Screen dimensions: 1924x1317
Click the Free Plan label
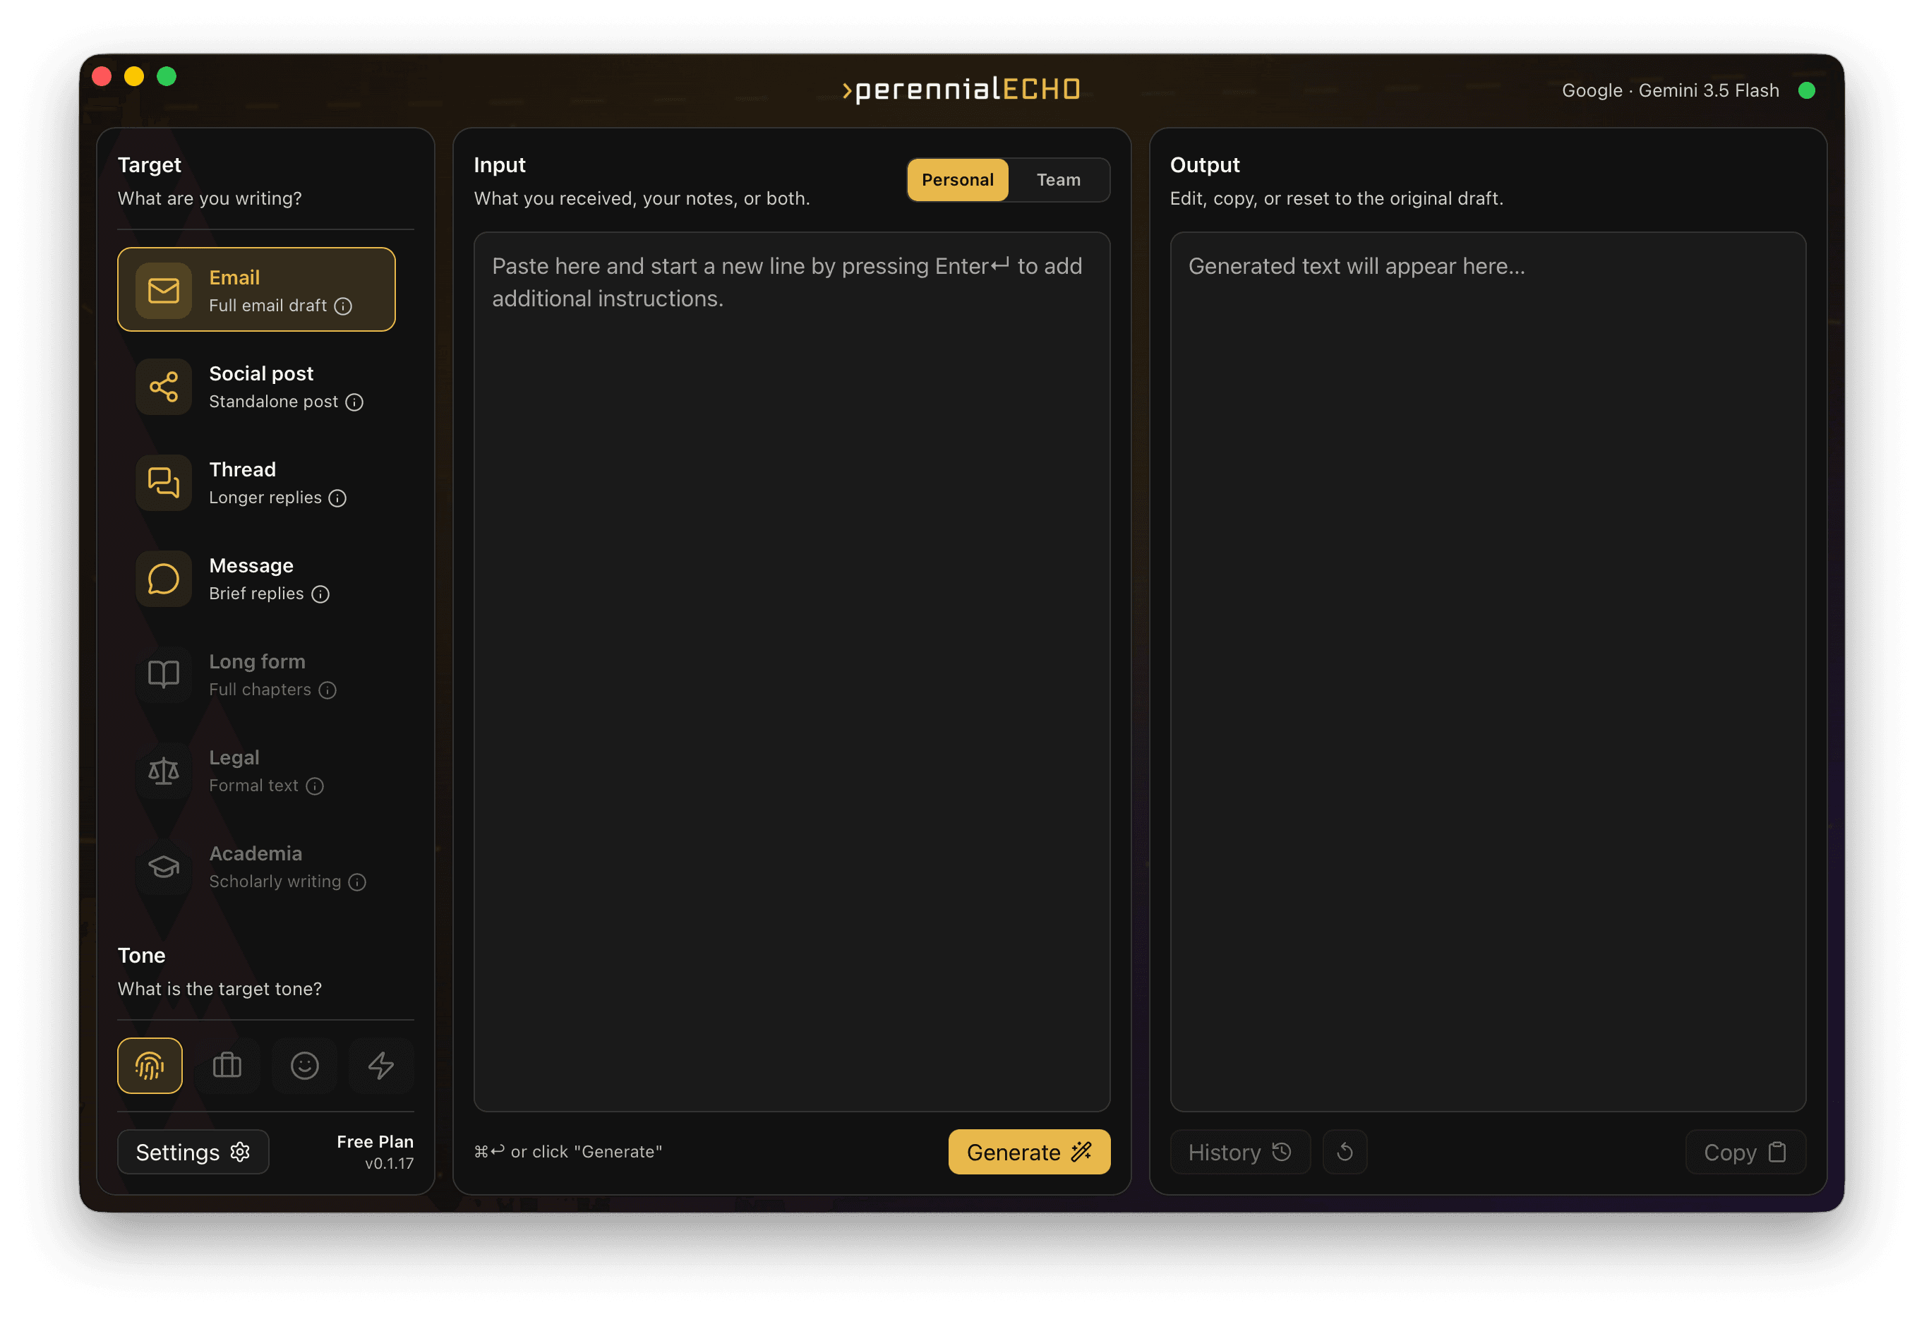coord(375,1141)
